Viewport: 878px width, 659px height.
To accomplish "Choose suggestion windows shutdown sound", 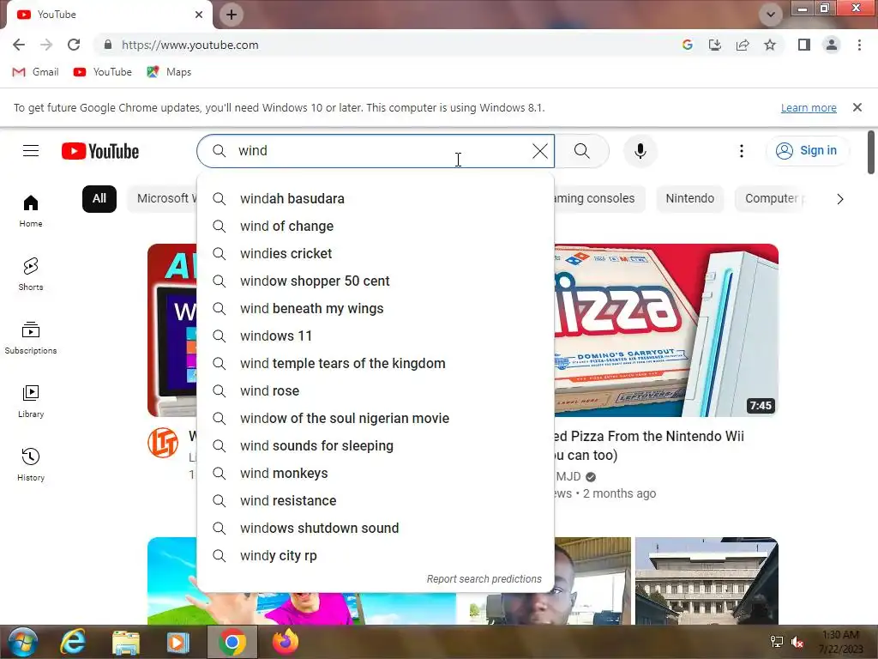I will click(376, 528).
